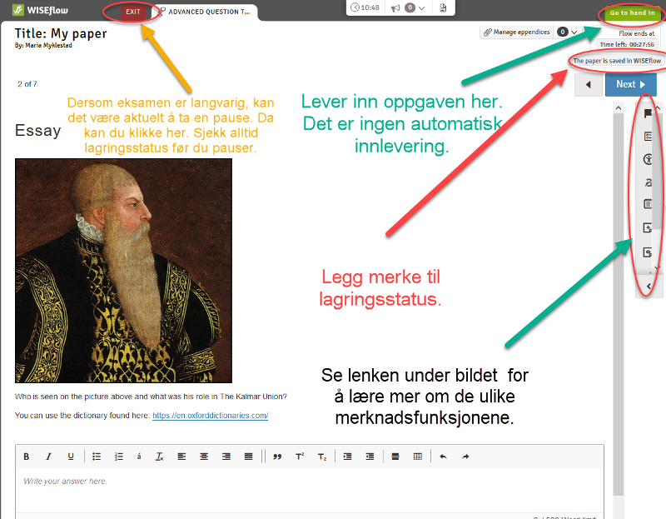Expand the messages dropdown beside counter 0
Screen dimensions: 666x519
(x=422, y=7)
